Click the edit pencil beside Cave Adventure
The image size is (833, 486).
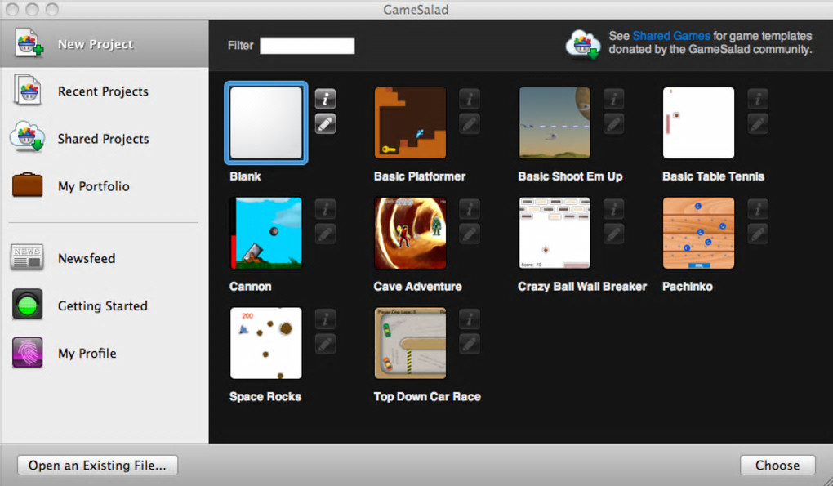point(469,234)
